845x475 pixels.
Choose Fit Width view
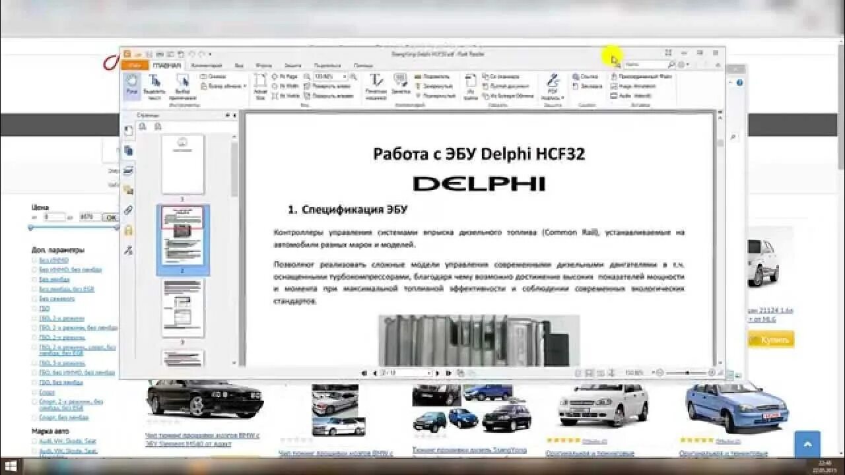coord(286,86)
